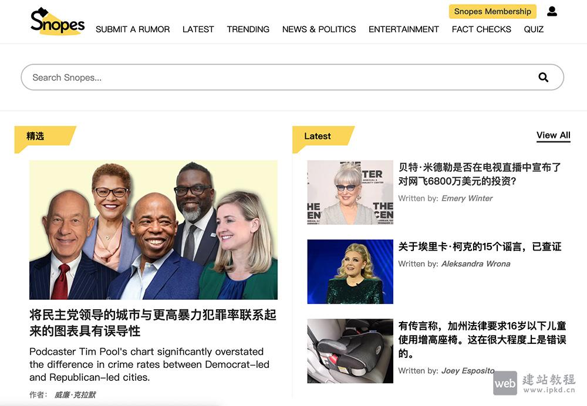Open the QUIZ page

(533, 29)
